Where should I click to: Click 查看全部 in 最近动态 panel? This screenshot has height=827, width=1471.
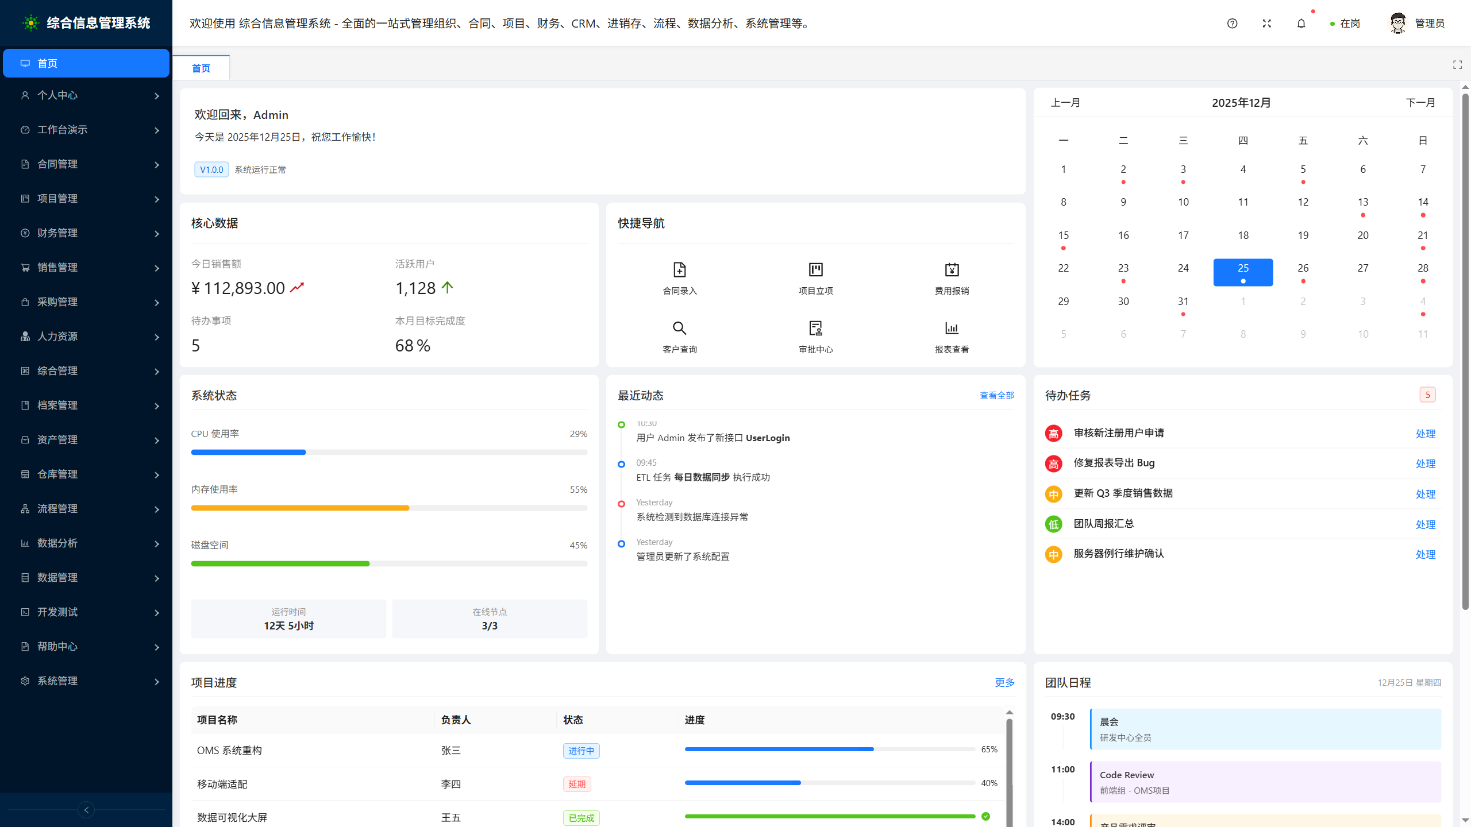[x=996, y=395]
